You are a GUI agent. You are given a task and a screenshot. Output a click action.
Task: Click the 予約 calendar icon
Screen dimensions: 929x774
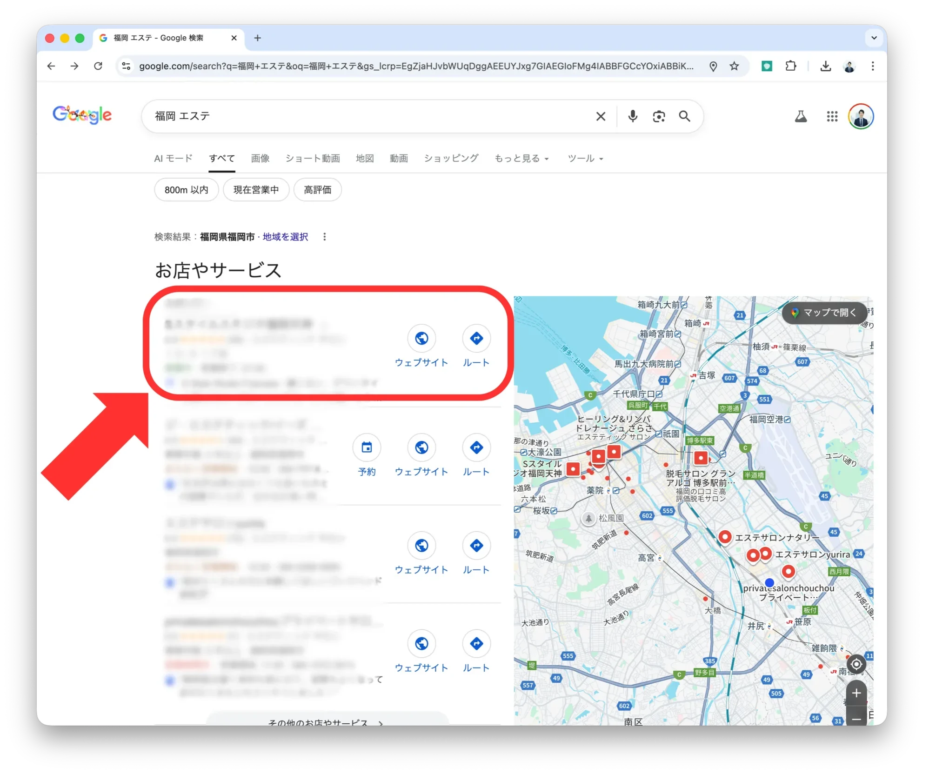(367, 447)
